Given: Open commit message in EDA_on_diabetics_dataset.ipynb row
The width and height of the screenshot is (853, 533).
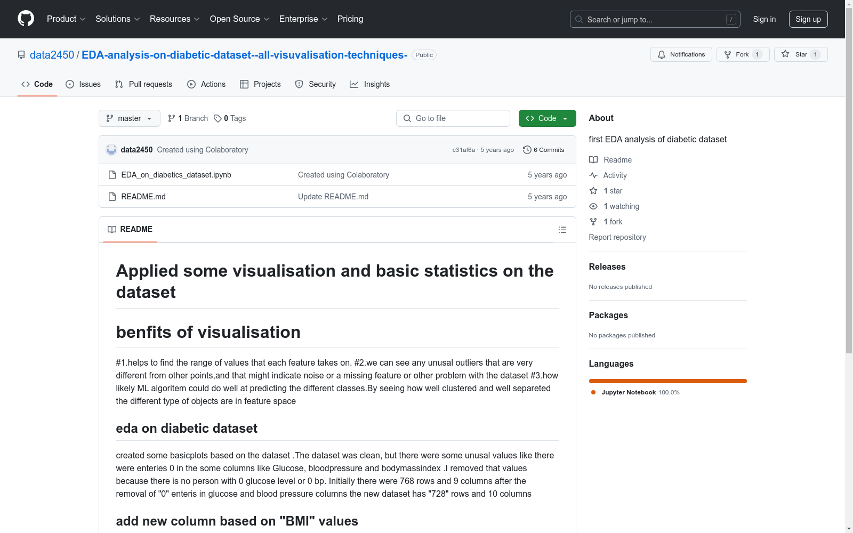Looking at the screenshot, I should point(343,175).
